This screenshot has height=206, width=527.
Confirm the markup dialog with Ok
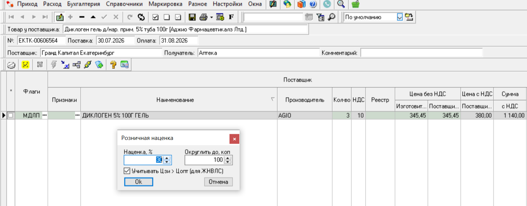(139, 182)
